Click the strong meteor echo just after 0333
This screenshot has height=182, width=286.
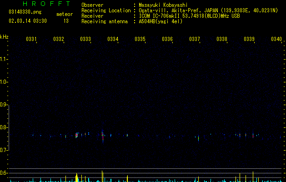pos(102,136)
